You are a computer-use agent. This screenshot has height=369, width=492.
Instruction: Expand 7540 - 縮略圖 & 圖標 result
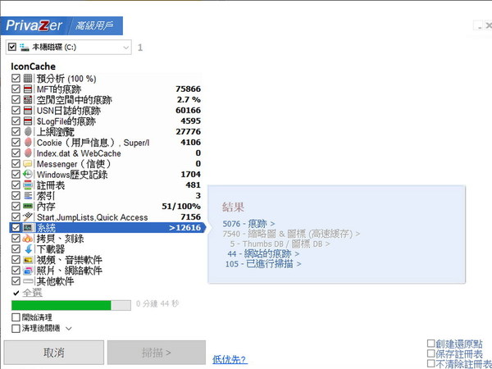click(291, 234)
